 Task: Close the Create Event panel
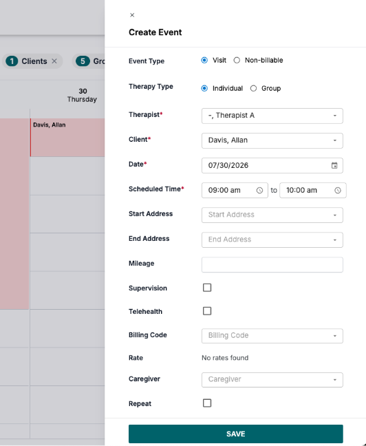(x=132, y=15)
